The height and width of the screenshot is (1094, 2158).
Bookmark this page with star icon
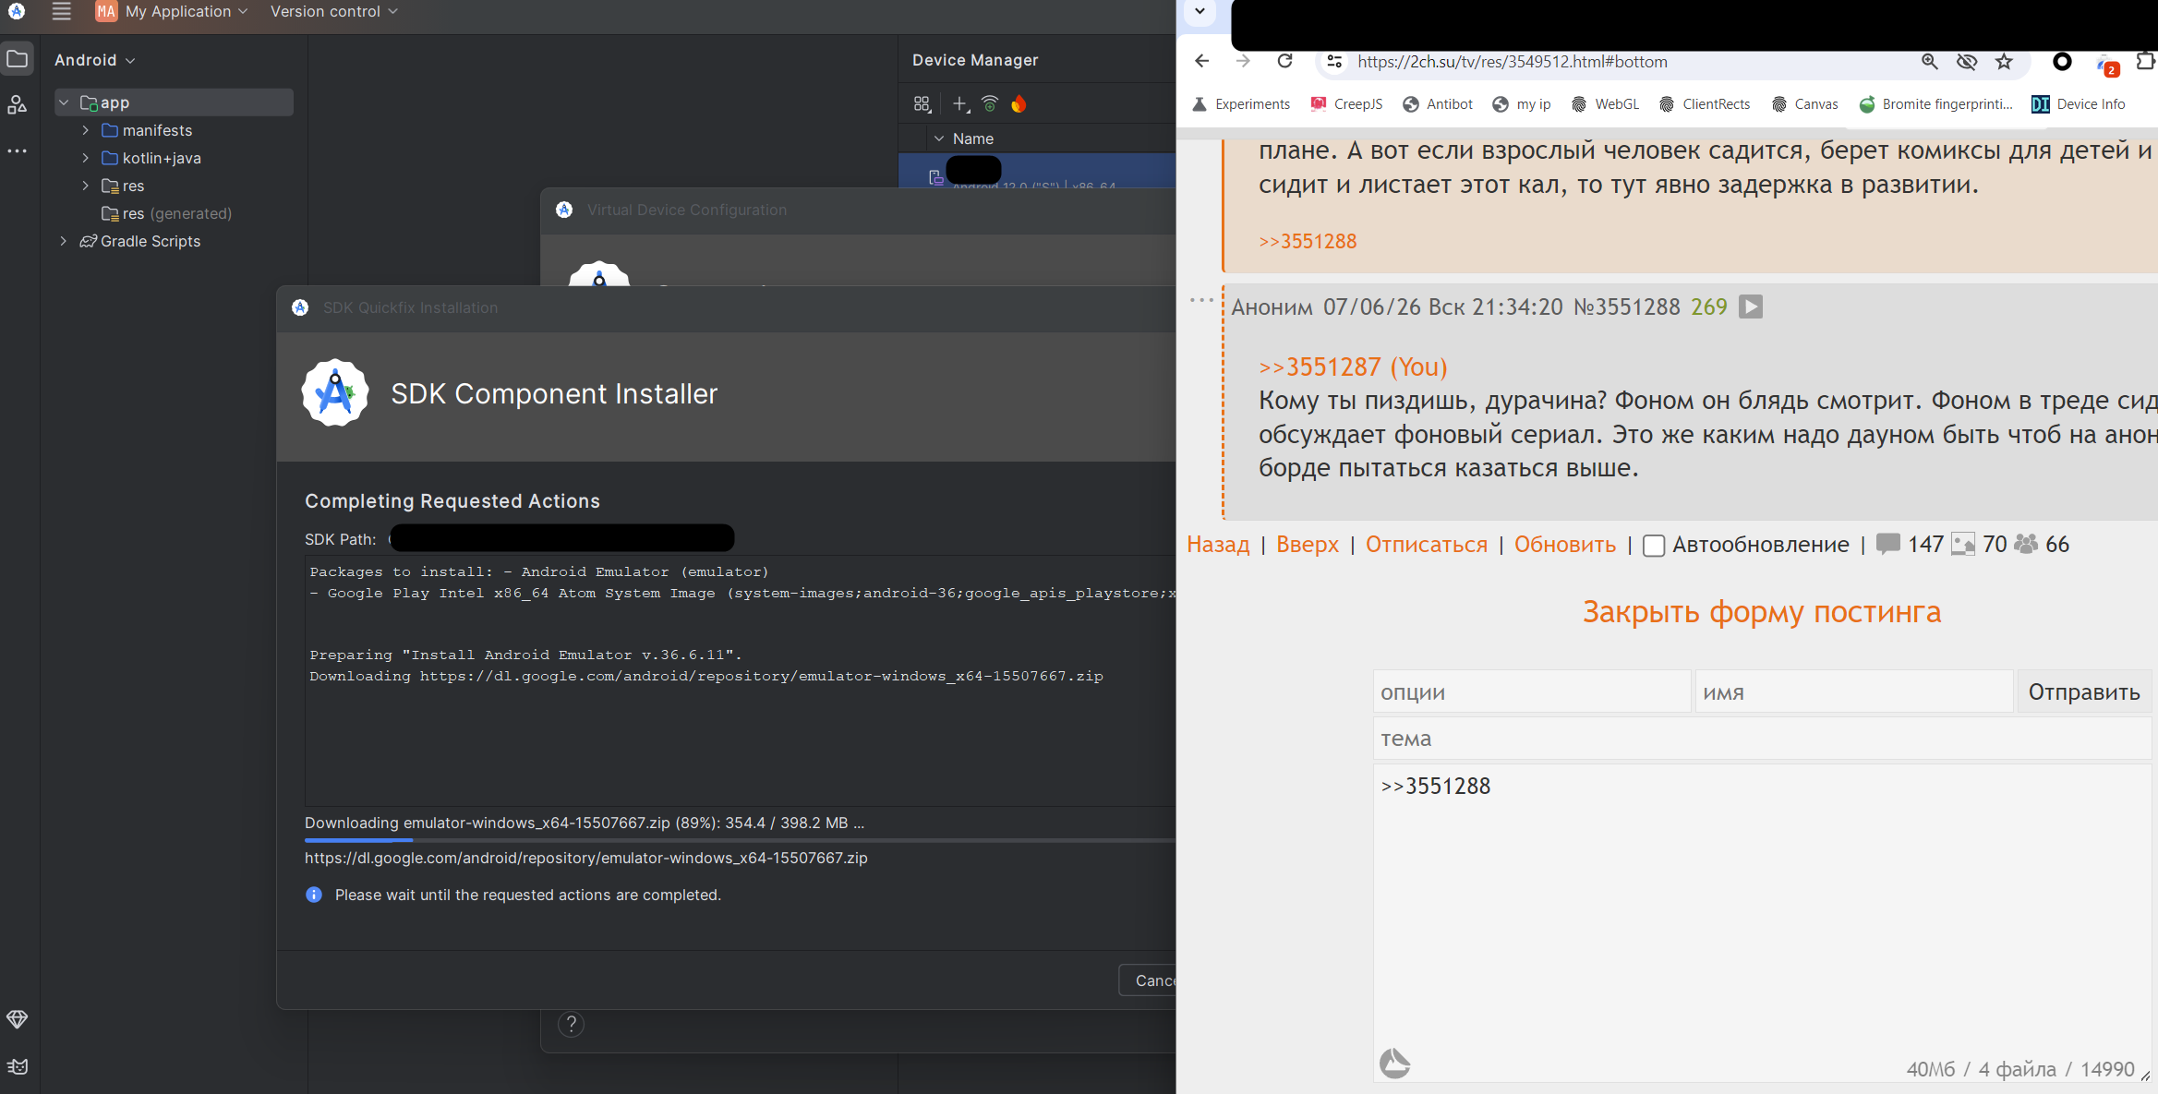pyautogui.click(x=2004, y=61)
